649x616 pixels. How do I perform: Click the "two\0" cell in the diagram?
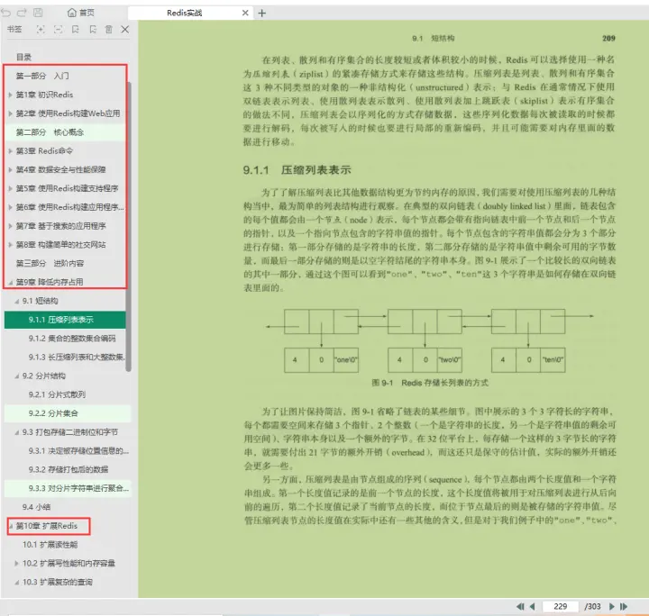click(450, 359)
